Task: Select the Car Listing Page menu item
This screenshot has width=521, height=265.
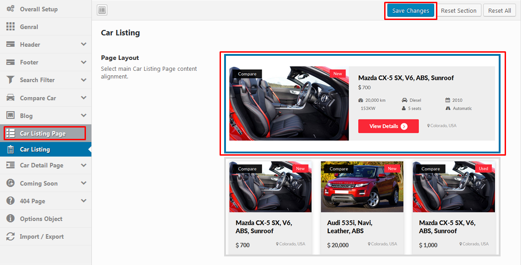Action: pos(45,133)
